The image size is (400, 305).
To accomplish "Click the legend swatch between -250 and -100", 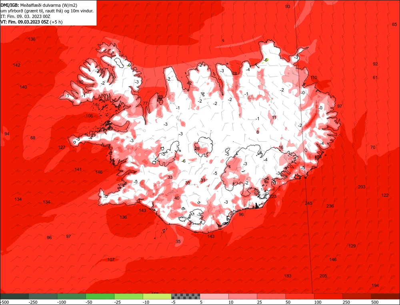I will [43, 296].
